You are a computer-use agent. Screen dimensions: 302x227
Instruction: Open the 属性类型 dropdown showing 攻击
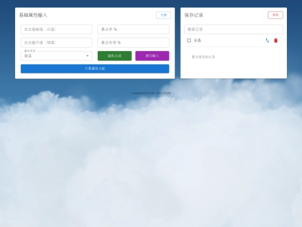56,56
